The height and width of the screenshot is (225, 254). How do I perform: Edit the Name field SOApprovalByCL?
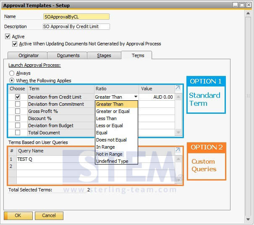(x=76, y=17)
